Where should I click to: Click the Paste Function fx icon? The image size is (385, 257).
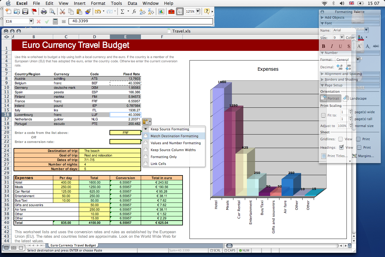tap(134, 11)
